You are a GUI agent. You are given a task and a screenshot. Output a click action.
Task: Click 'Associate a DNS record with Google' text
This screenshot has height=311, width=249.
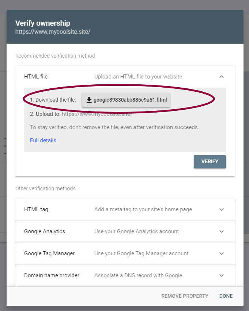(138, 275)
